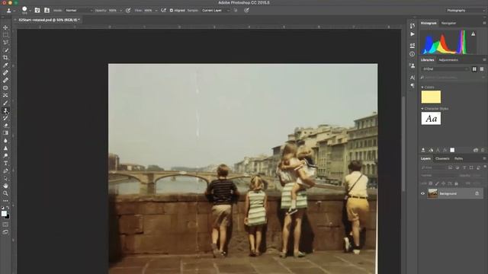488x274 pixels.
Task: Open the collapsed Character panel icon
Action: coord(413,78)
